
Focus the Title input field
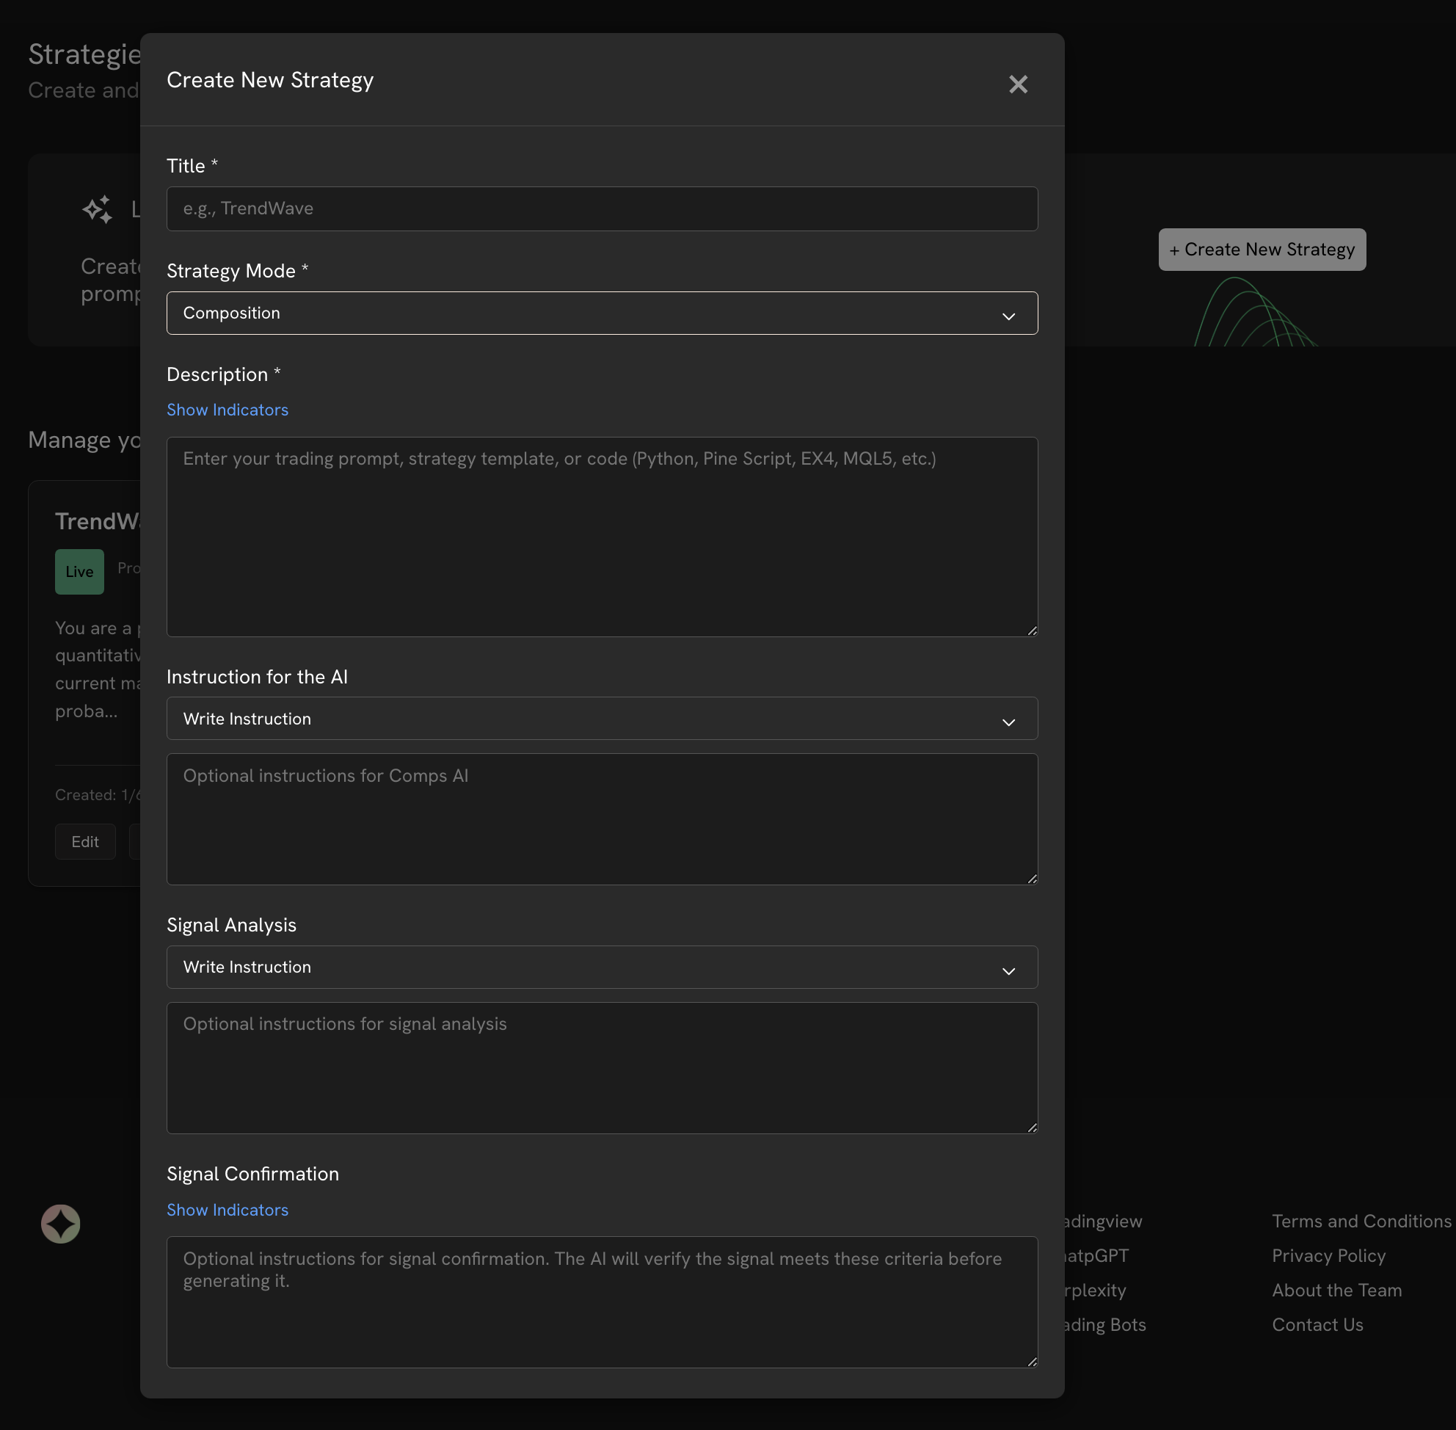602,208
